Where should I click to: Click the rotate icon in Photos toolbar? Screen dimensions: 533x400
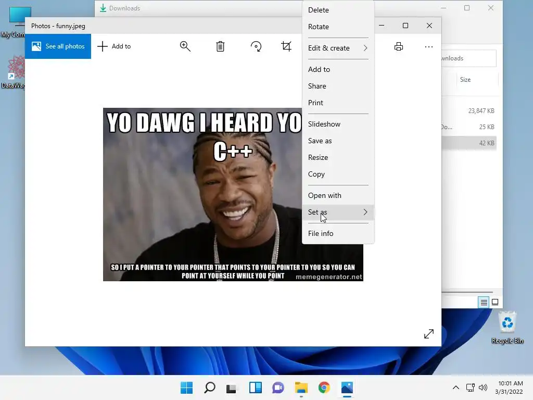[x=256, y=46]
